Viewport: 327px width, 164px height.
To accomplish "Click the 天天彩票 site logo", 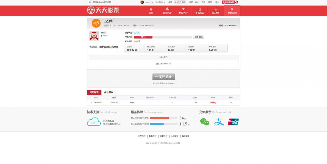I will click(x=103, y=10).
